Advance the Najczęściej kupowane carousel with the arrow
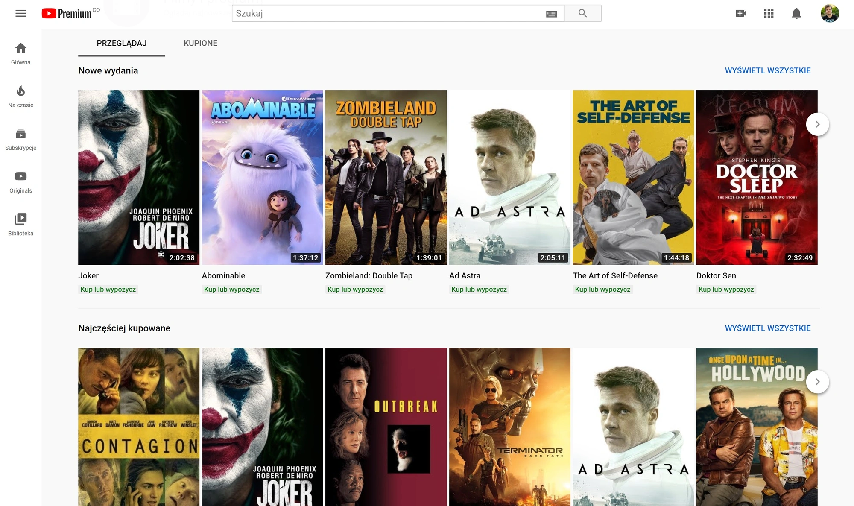 pyautogui.click(x=817, y=382)
